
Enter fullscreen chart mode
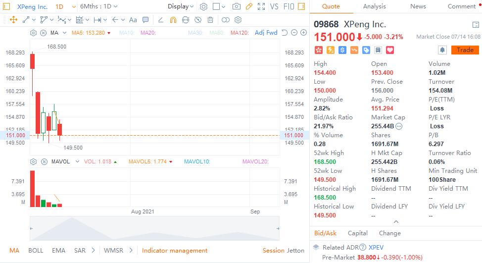(261, 6)
